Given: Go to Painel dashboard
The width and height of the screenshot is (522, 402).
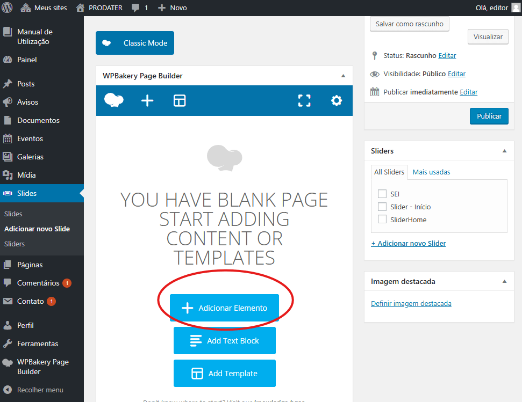Looking at the screenshot, I should [42, 60].
